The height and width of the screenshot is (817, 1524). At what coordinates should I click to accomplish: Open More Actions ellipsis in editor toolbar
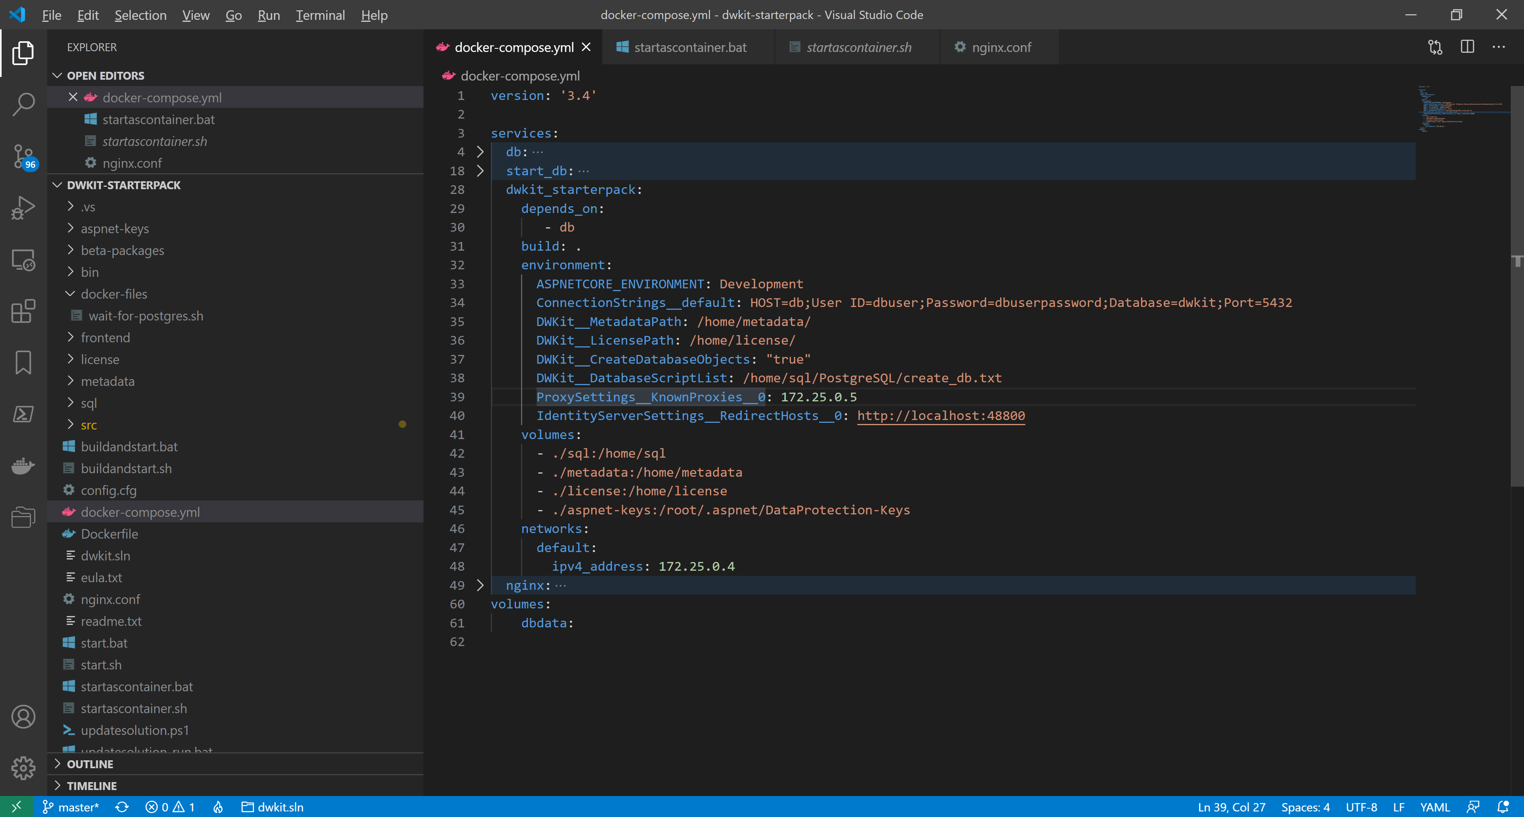click(1499, 47)
